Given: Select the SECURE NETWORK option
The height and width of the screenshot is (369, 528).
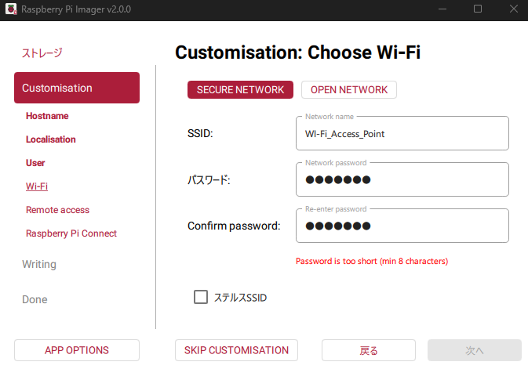Looking at the screenshot, I should tap(240, 90).
